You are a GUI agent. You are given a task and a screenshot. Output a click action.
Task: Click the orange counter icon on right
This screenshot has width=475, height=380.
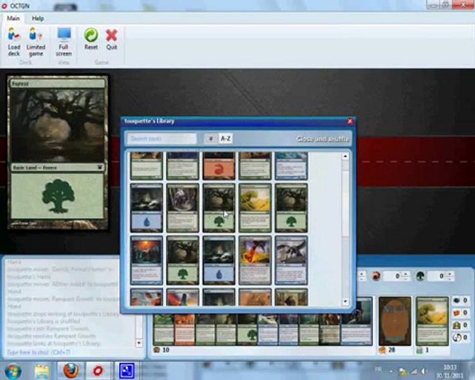click(457, 313)
